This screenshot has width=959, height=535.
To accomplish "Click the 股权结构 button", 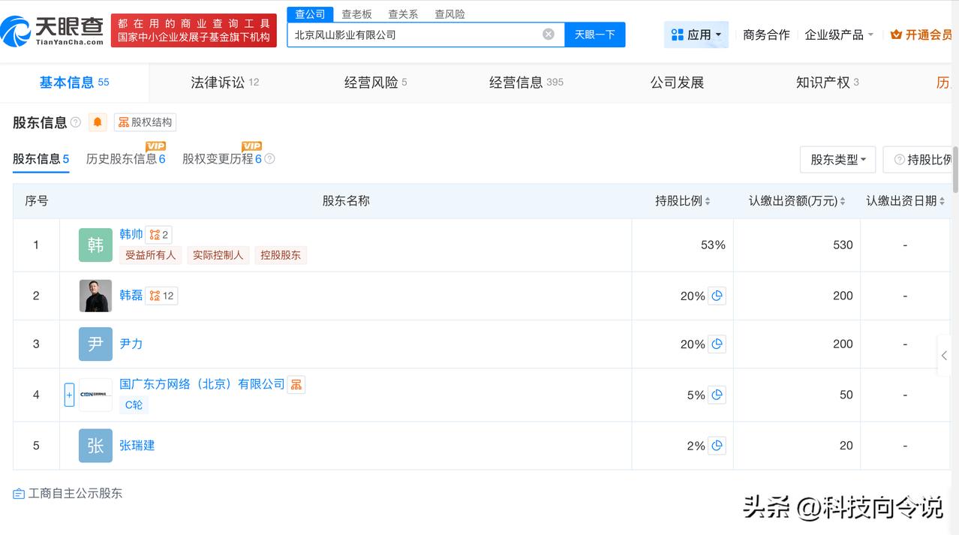I will point(145,122).
